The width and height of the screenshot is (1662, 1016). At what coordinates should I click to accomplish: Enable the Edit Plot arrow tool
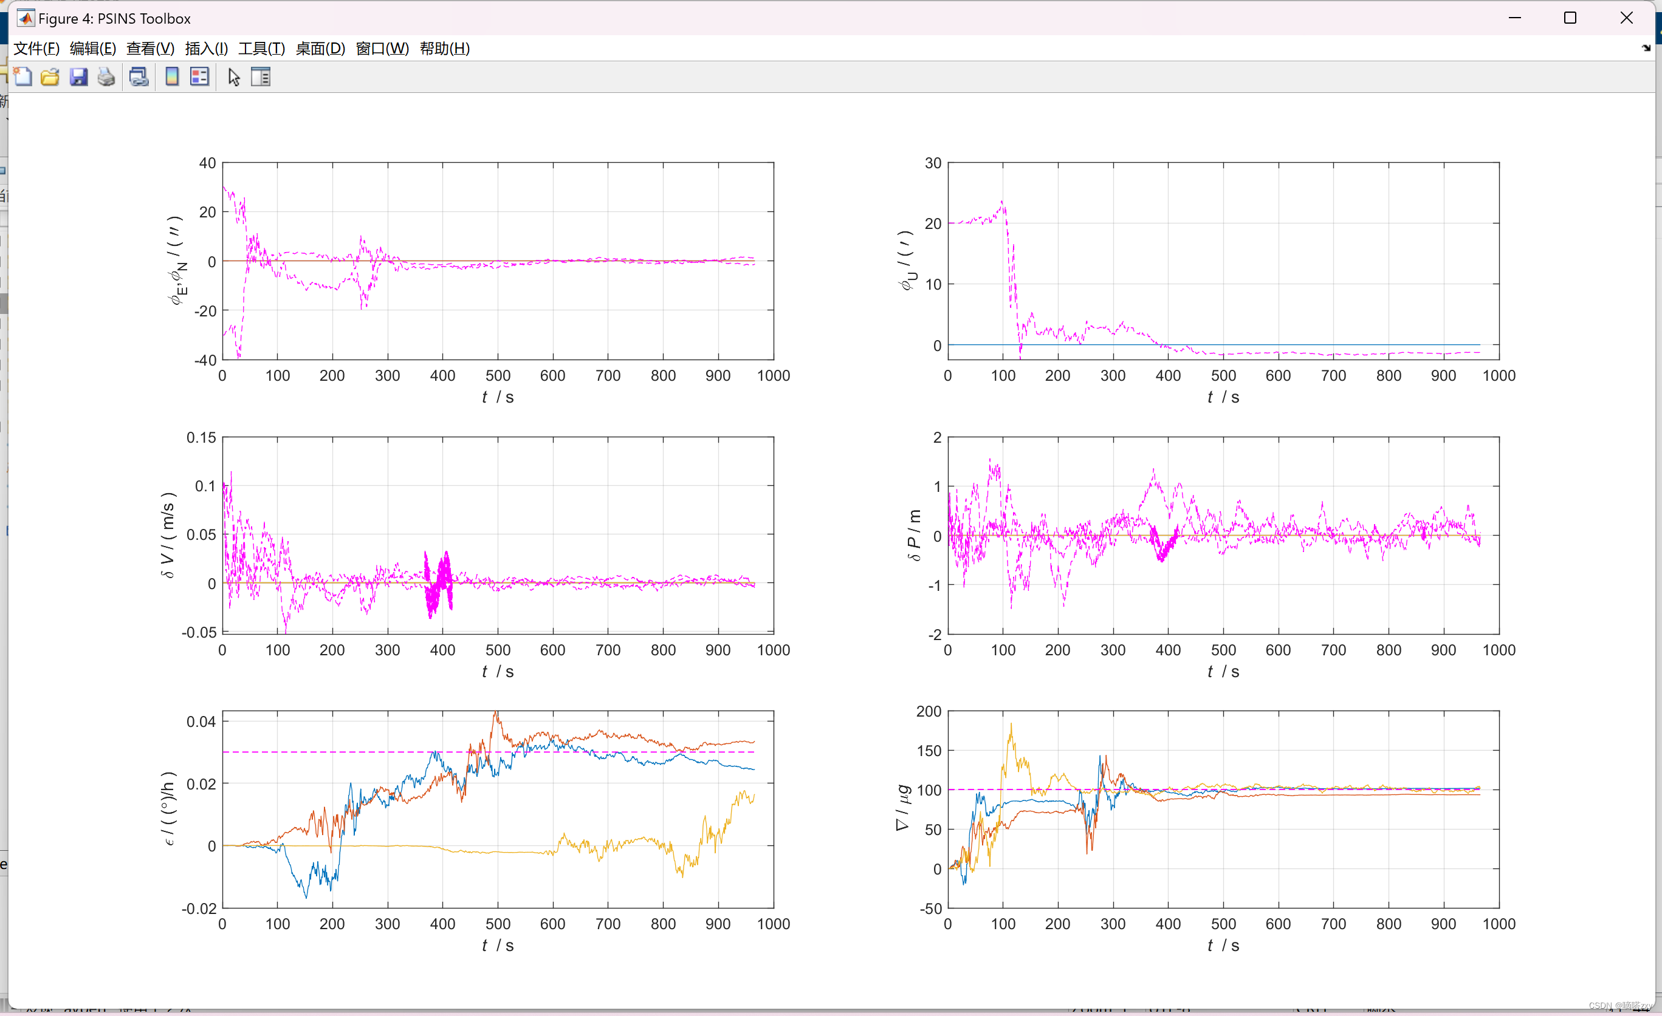tap(233, 77)
